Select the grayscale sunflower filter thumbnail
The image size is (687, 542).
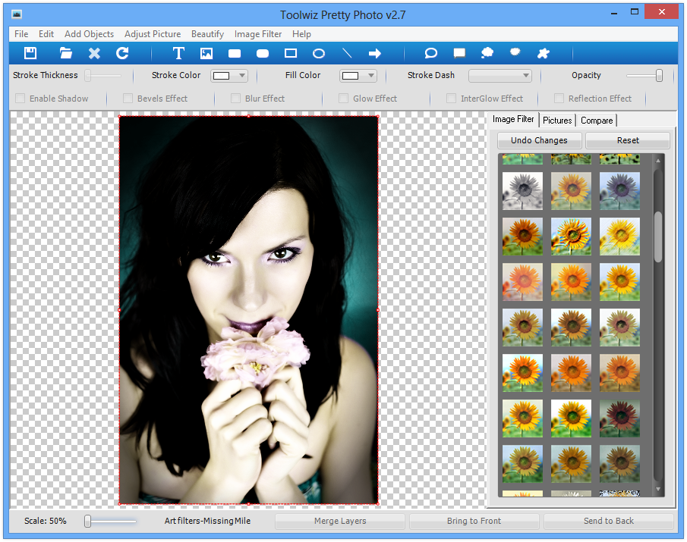(x=522, y=190)
